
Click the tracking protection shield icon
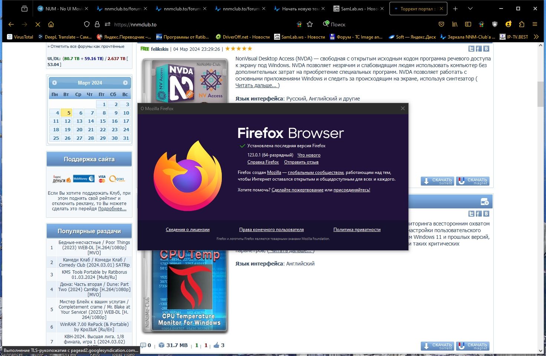87,24
